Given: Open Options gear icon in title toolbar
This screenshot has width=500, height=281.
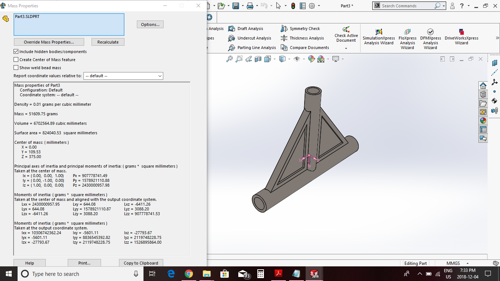Looking at the screenshot, I should click(x=312, y=6).
